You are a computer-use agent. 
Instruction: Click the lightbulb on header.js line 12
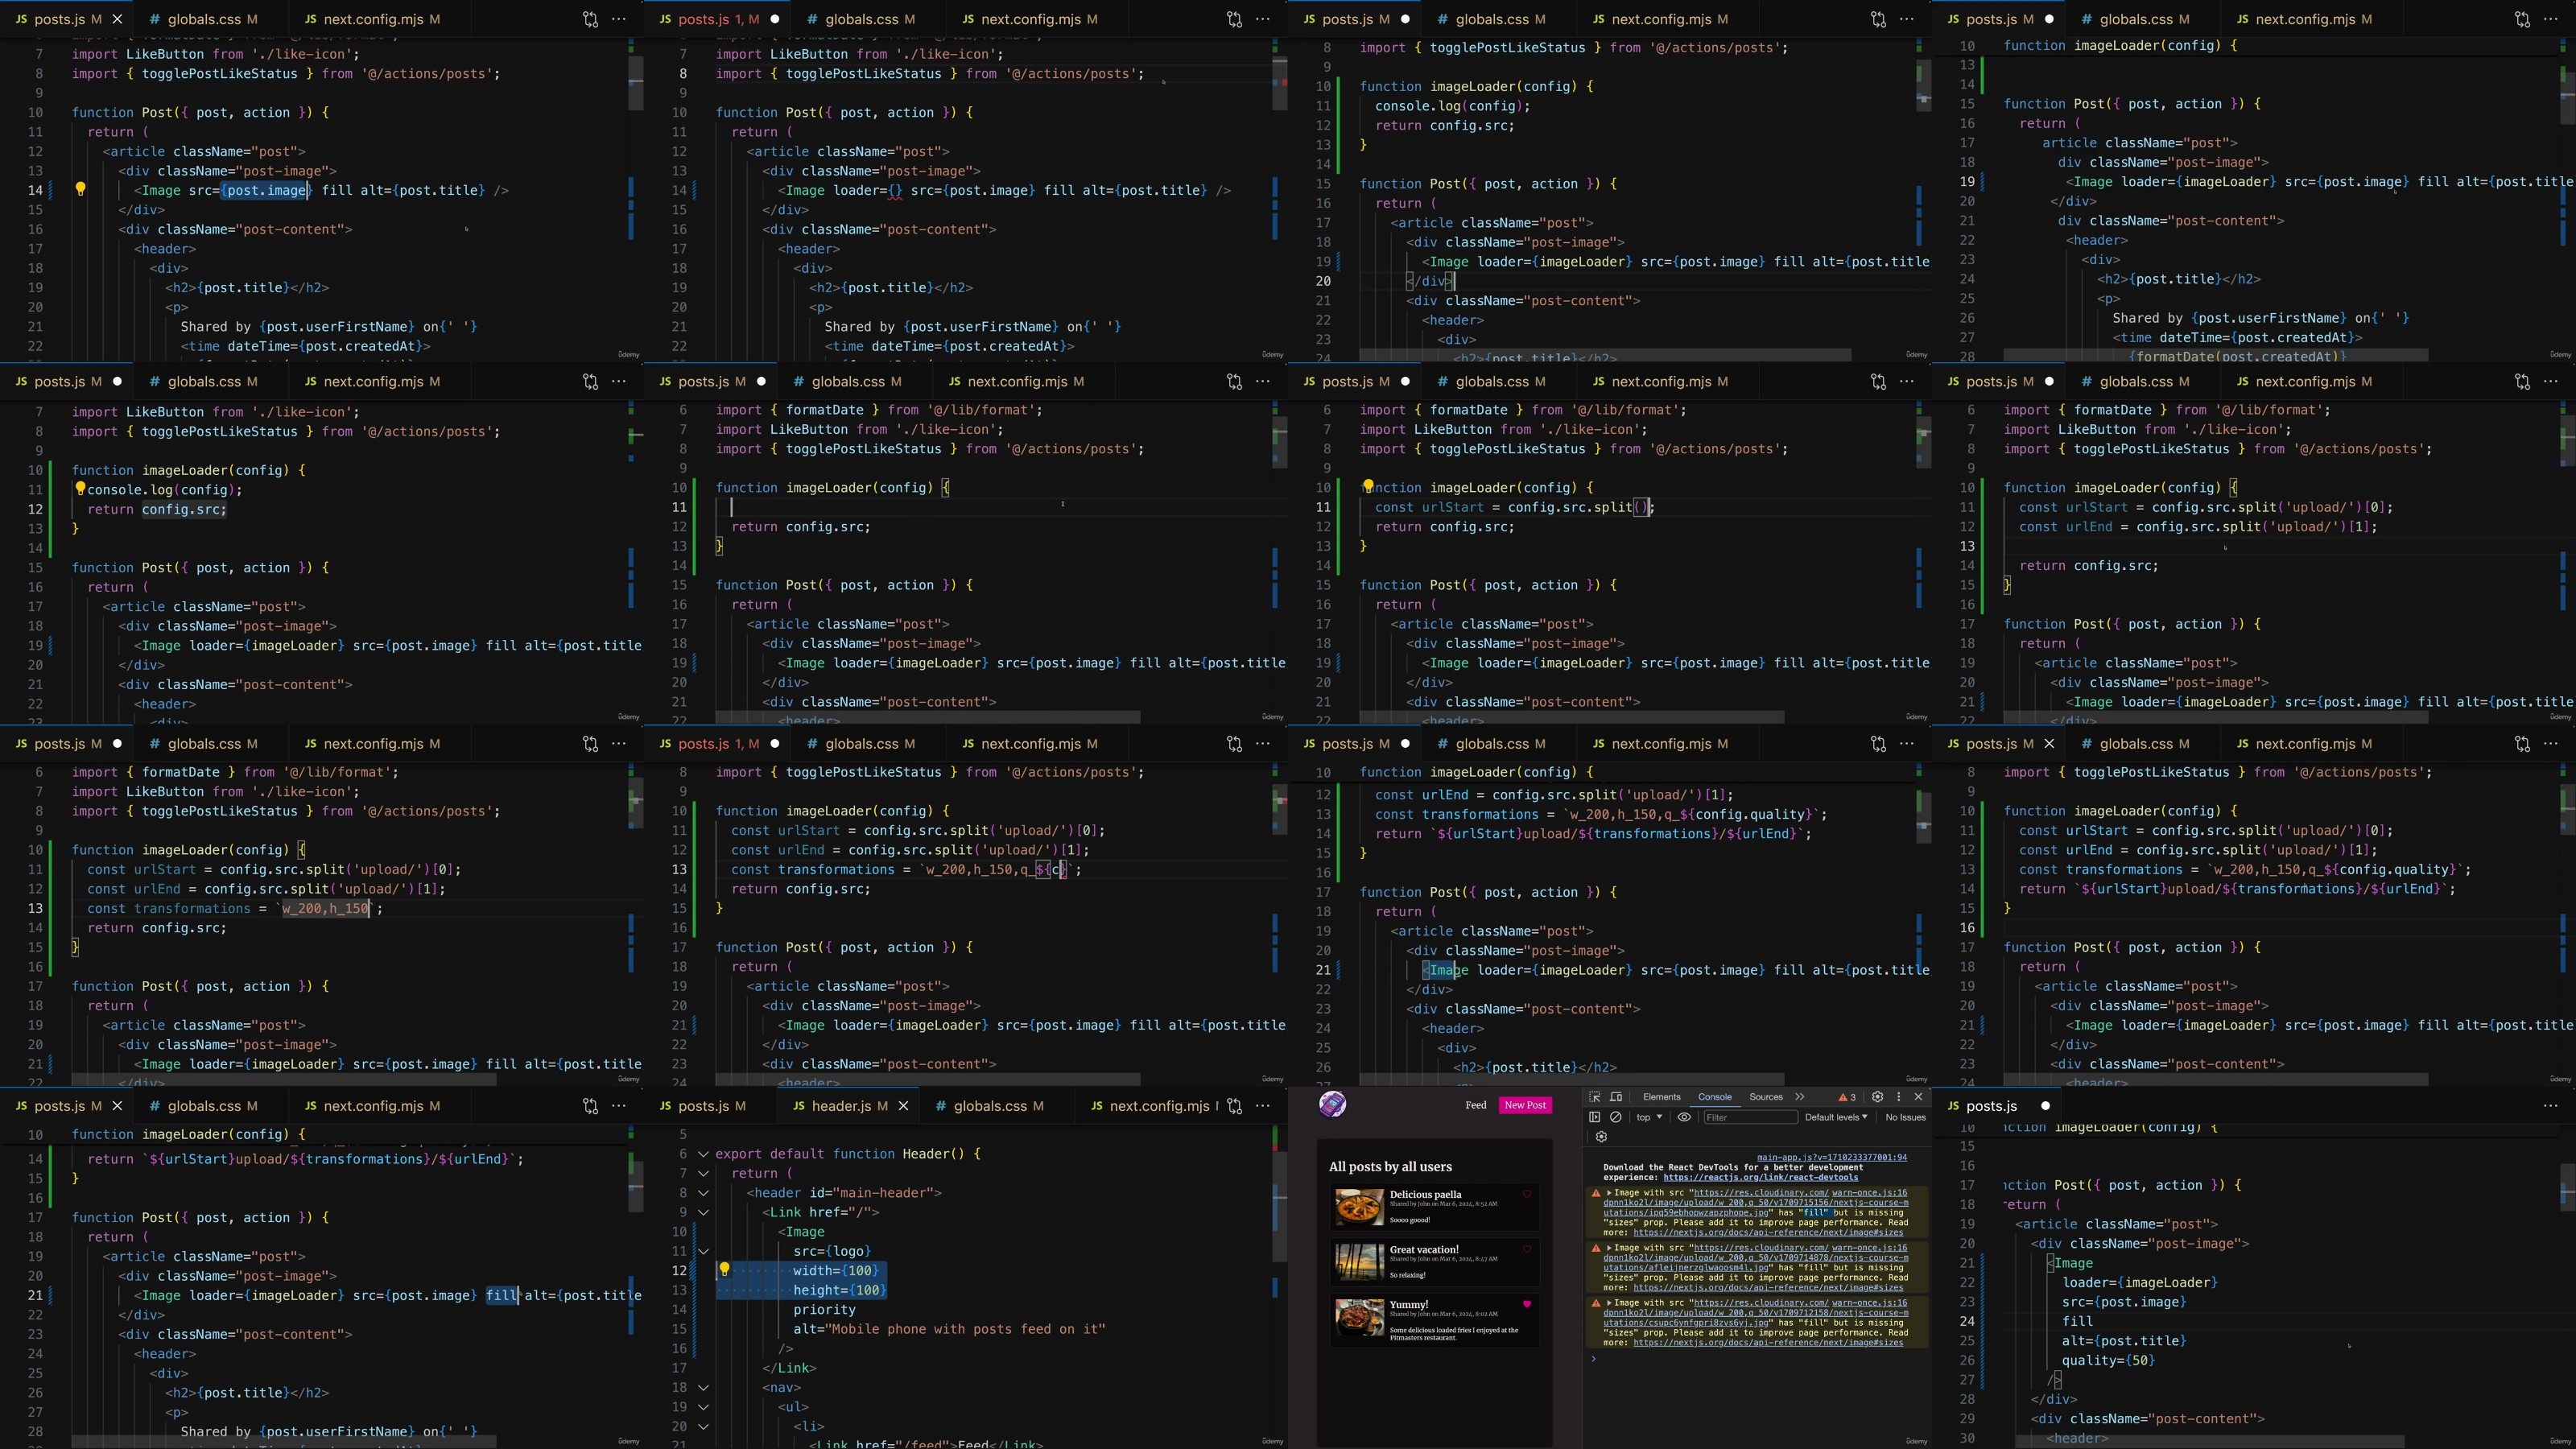(725, 1270)
